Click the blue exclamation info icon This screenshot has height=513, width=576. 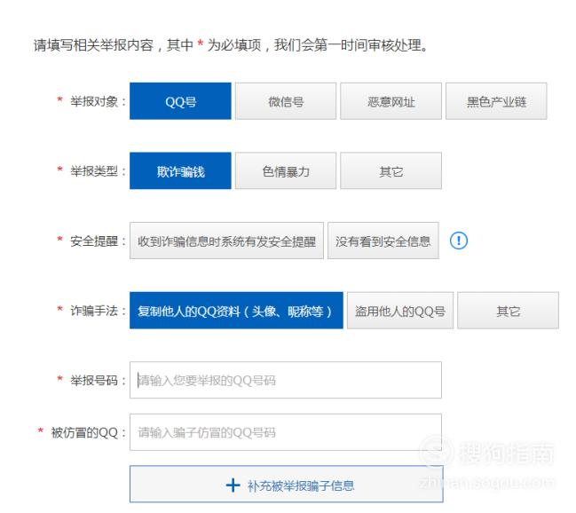click(459, 241)
